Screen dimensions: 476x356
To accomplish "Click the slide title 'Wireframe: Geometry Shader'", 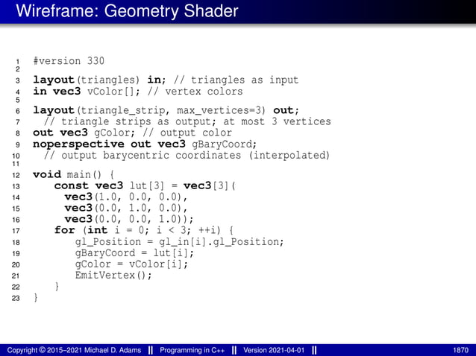I will [x=127, y=11].
